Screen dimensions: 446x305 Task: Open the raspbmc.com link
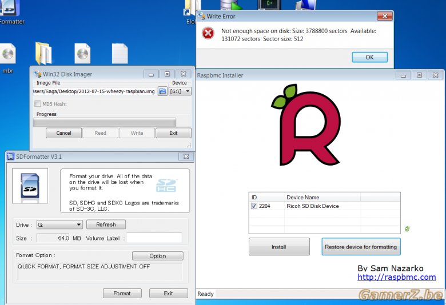tap(396, 277)
